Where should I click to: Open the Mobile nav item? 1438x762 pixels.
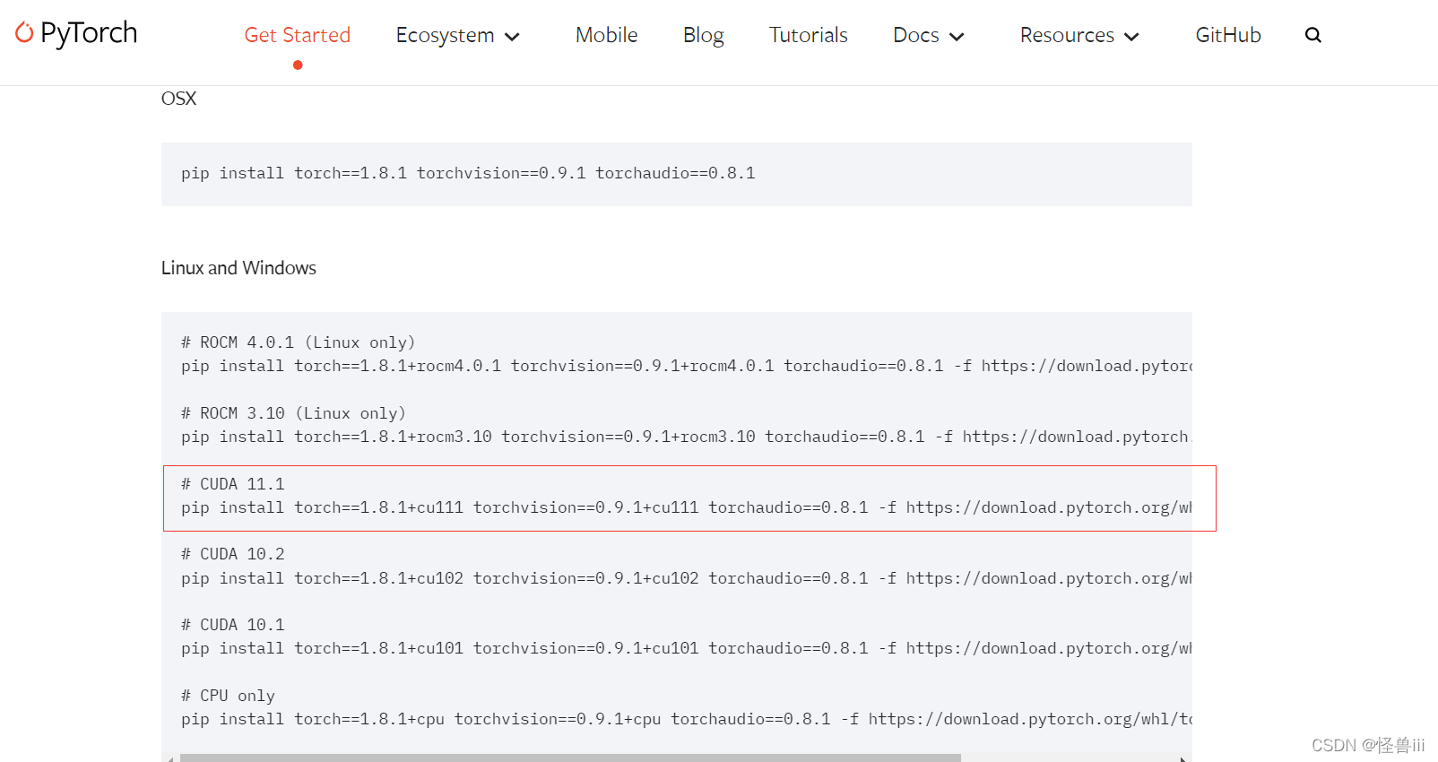(x=607, y=35)
